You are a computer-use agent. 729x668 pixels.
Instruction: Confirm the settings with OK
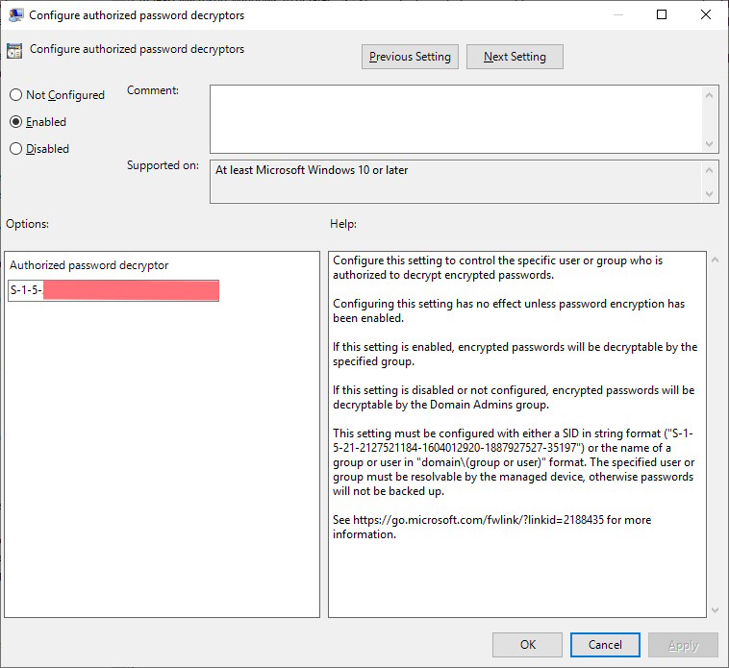pyautogui.click(x=527, y=645)
